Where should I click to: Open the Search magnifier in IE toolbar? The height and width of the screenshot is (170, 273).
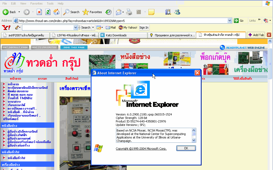66,12
